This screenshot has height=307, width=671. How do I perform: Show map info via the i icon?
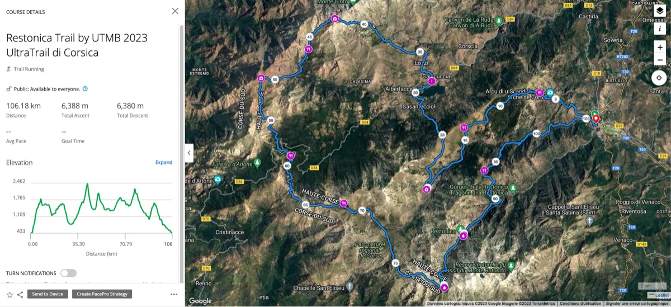click(x=660, y=28)
